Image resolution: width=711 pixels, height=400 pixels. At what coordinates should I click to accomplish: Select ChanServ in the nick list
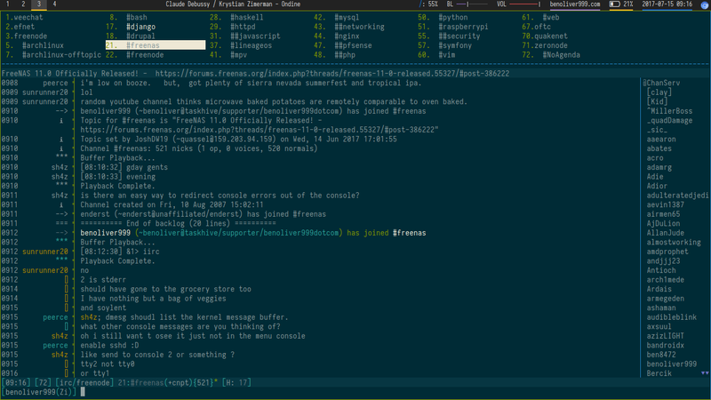coord(661,83)
